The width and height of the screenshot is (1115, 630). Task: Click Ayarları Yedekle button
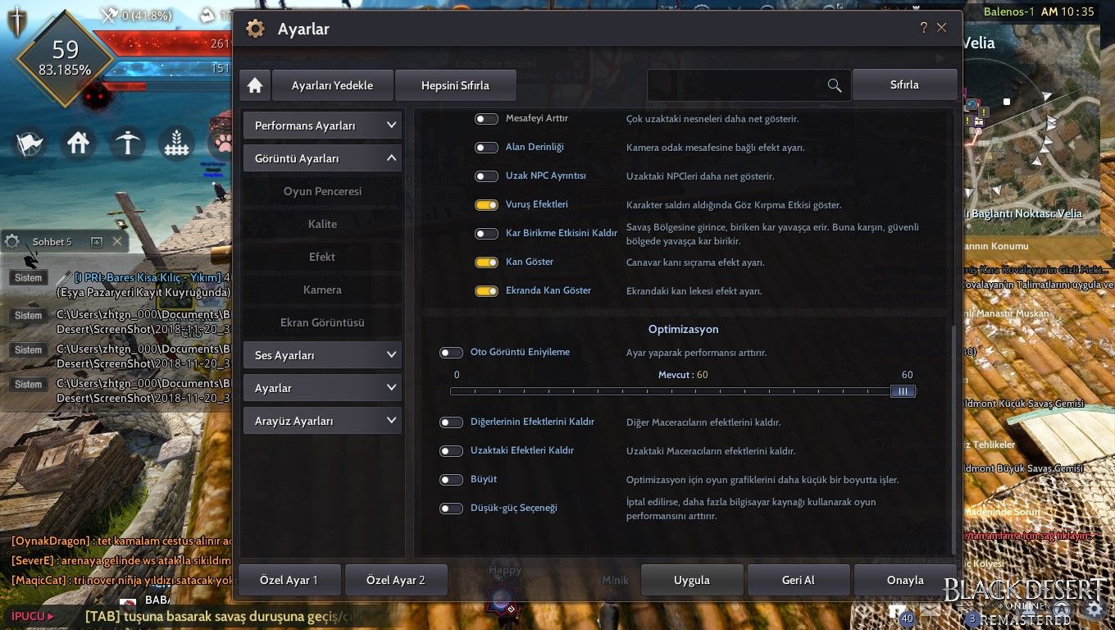[332, 85]
